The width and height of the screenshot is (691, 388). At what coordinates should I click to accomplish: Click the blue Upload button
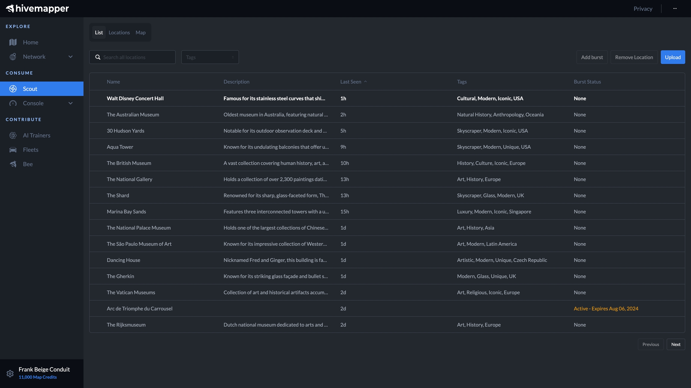pos(673,57)
